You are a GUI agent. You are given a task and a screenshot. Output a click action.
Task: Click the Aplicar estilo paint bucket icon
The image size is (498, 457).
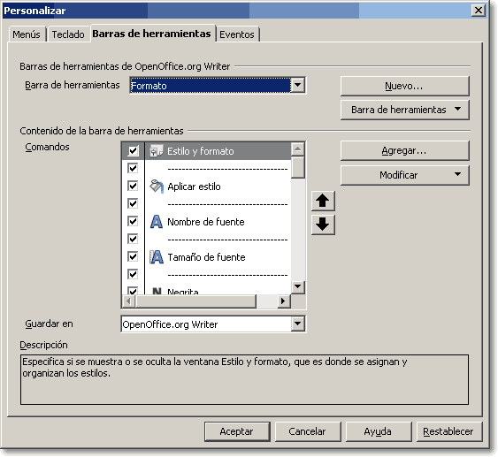157,187
